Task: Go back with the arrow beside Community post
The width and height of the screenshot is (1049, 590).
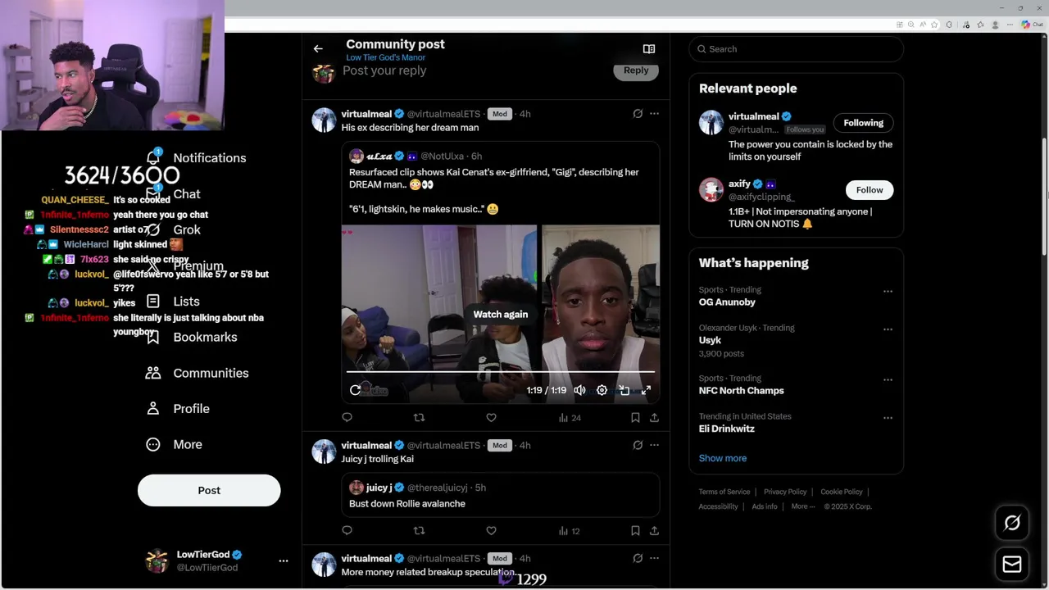Action: [318, 49]
